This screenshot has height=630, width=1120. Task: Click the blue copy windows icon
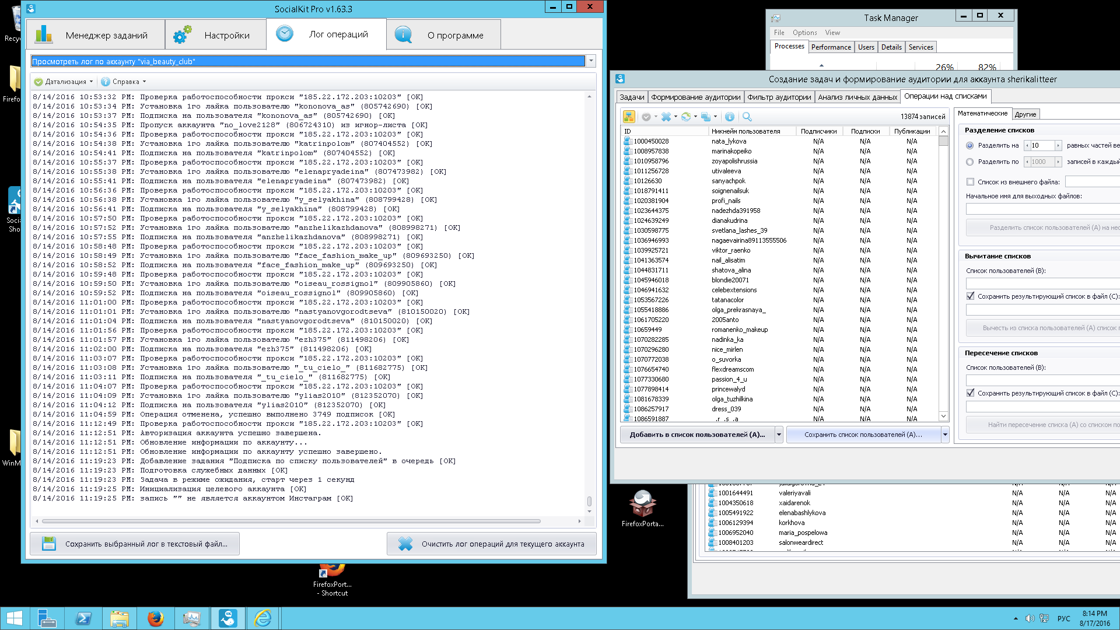tap(706, 117)
